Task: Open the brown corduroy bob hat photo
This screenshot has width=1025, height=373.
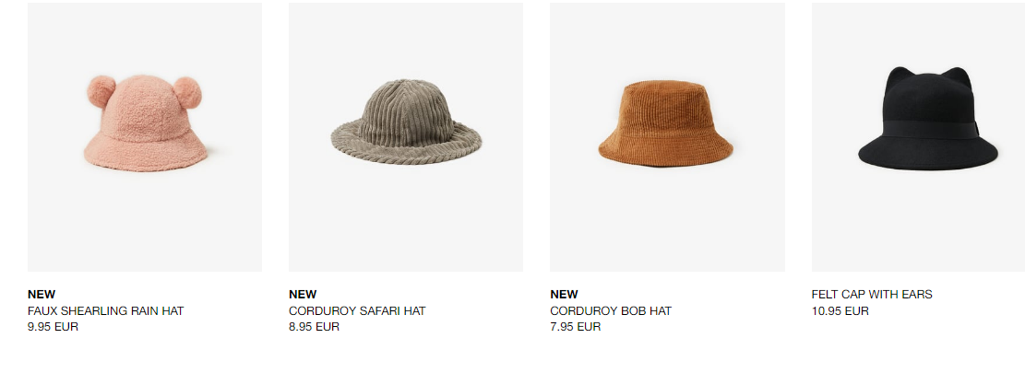Action: pos(667,137)
